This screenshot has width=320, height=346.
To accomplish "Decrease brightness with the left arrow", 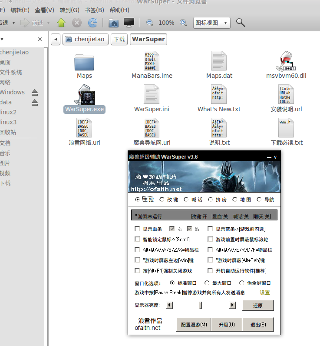I will [x=169, y=306].
